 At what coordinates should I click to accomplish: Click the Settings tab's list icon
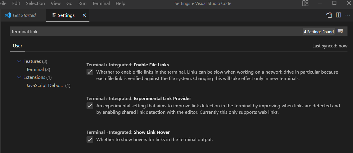tap(54, 15)
